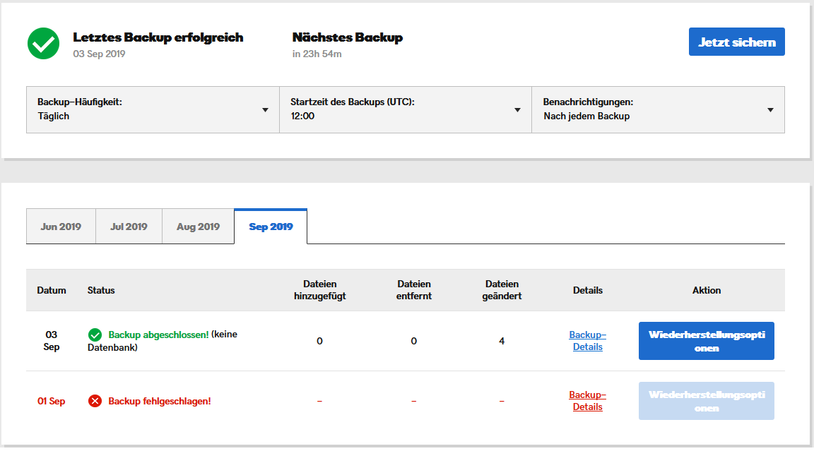Click the Dateien hinzugefügt header

(x=320, y=290)
